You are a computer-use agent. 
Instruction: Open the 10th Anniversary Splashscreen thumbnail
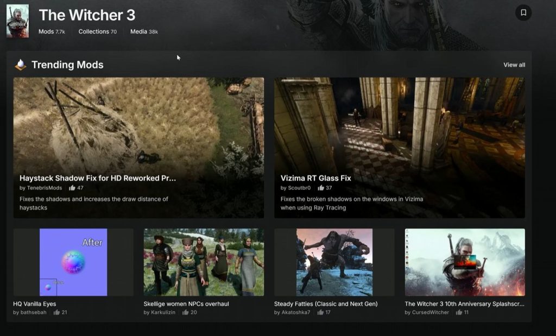(465, 262)
